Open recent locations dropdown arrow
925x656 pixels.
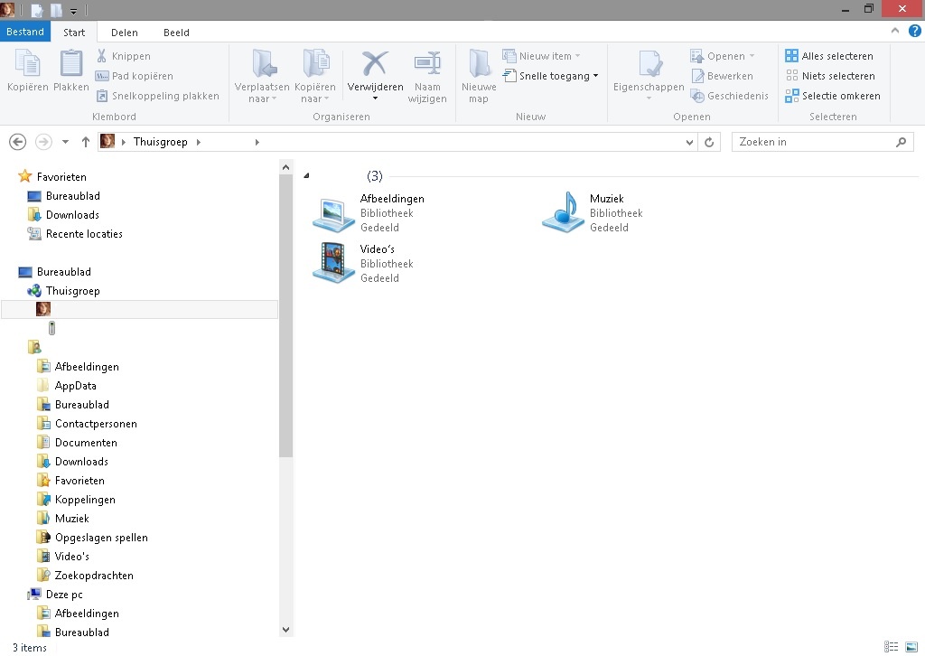[65, 142]
